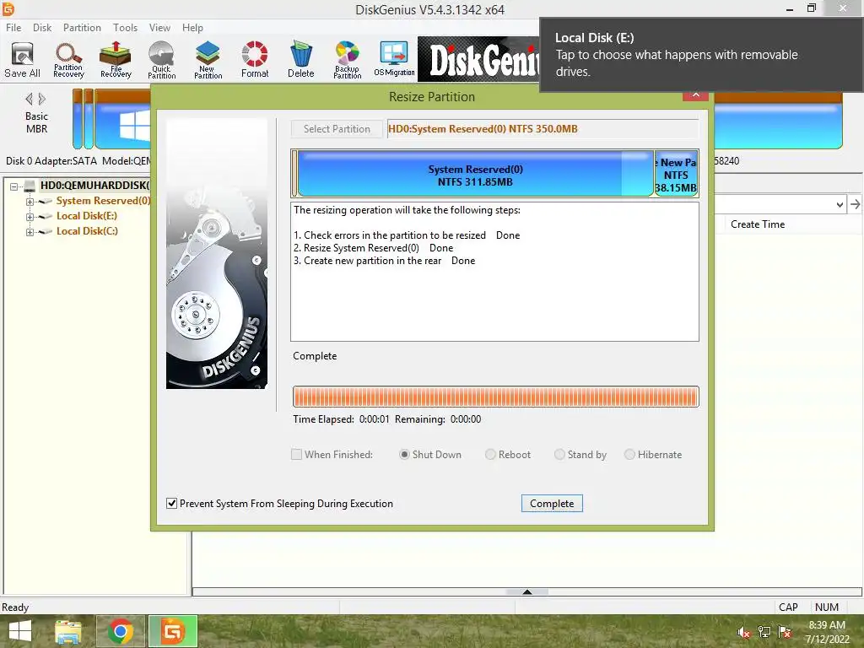The width and height of the screenshot is (864, 648).
Task: Click the Save All toolbar icon
Action: tap(22, 60)
